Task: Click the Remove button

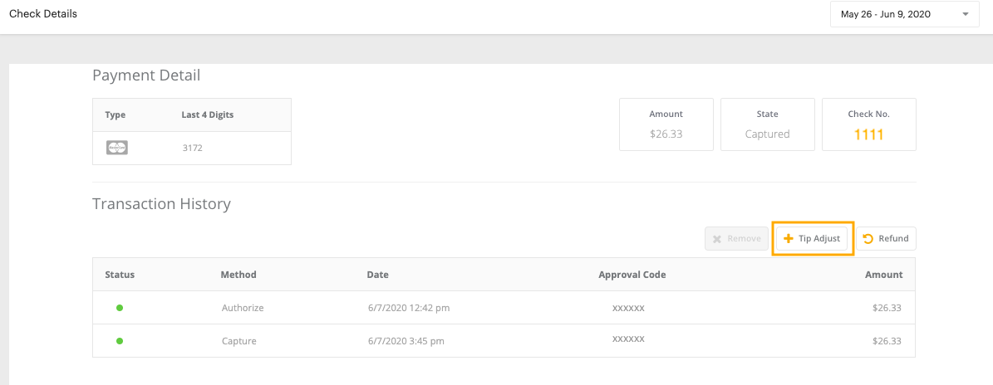Action: pyautogui.click(x=736, y=239)
